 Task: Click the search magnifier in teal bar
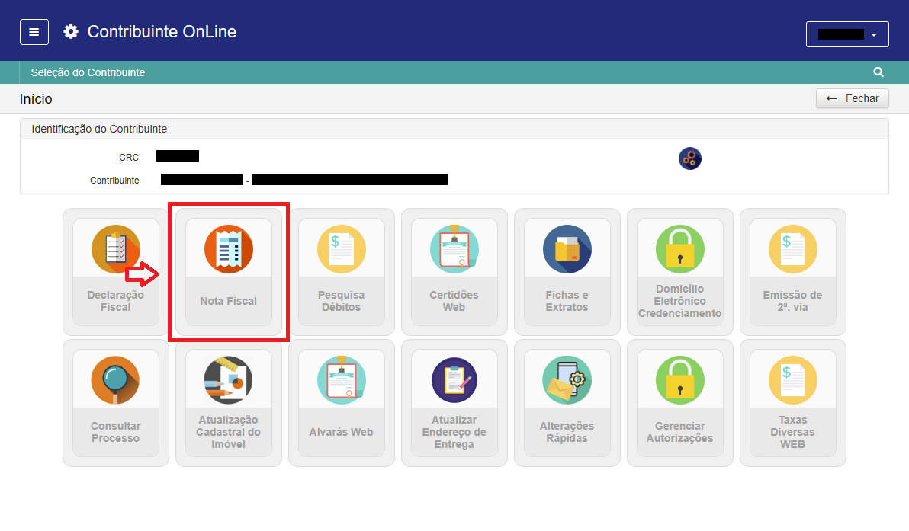click(x=878, y=72)
